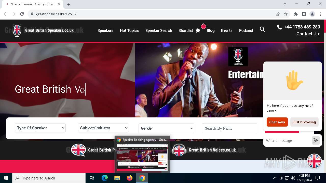Click the Write a message chat field
The width and height of the screenshot is (326, 183).
click(287, 141)
